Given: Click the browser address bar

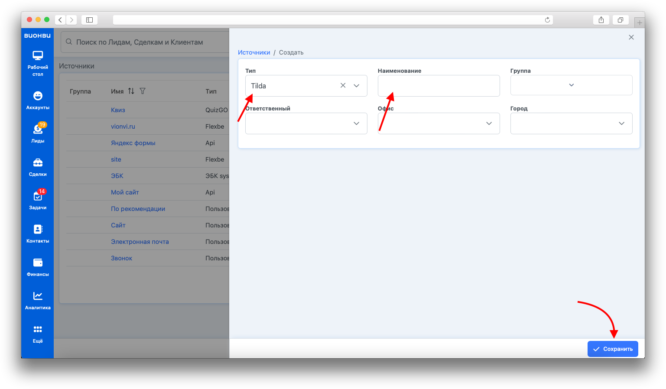Looking at the screenshot, I should (333, 20).
